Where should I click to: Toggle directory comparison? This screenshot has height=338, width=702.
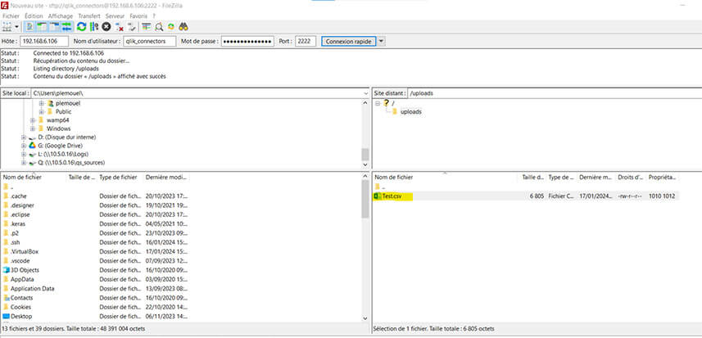[x=158, y=27]
